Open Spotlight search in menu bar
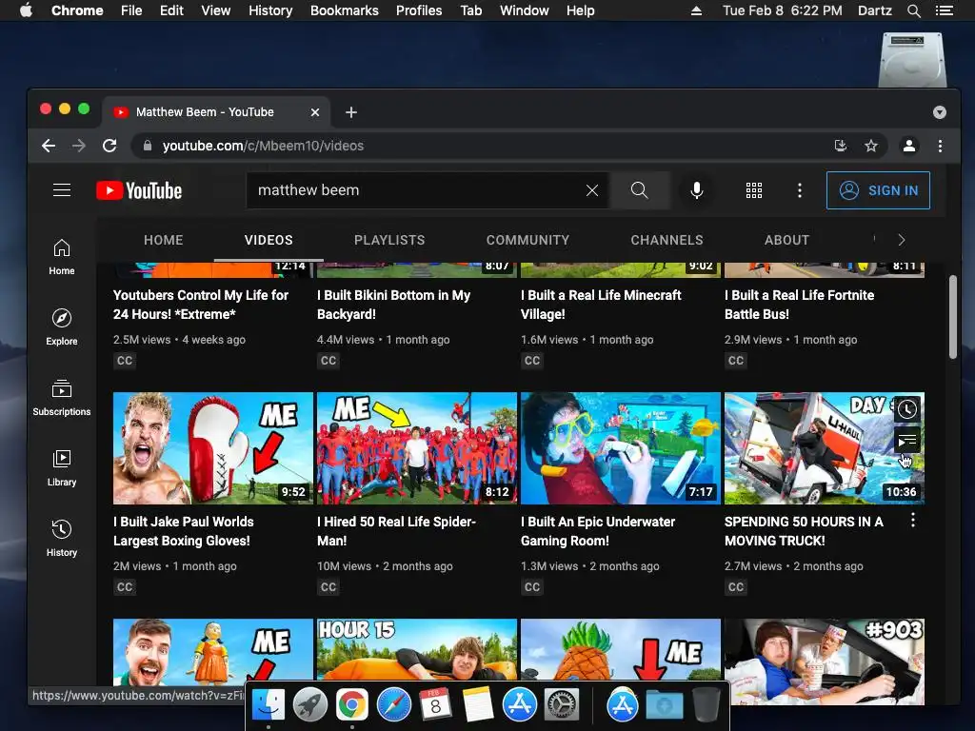 [x=913, y=10]
